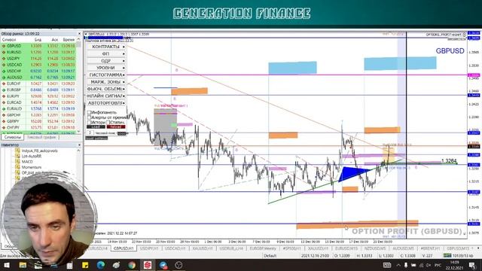Show hidden system tray icons
Image resolution: width=482 pixels, height=271 pixels.
(398, 265)
